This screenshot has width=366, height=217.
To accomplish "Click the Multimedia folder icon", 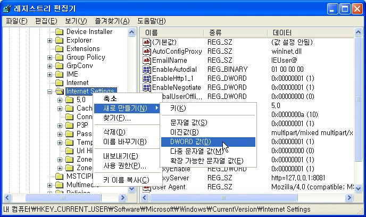I will (60, 185).
